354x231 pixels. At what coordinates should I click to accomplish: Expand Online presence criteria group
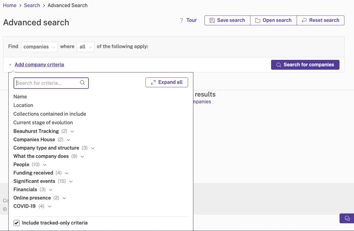[x=39, y=198]
